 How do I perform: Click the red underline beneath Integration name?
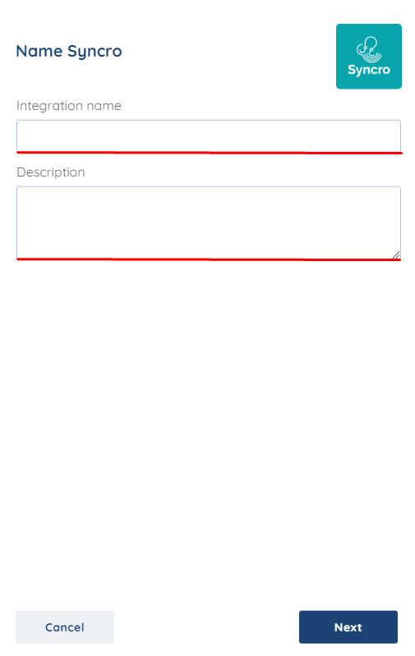(210, 153)
